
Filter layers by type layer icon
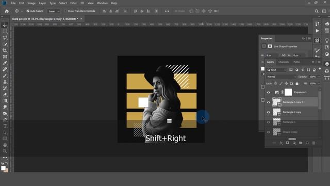coord(303,70)
